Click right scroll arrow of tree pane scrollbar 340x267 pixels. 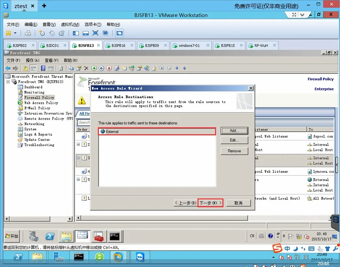tap(70, 219)
